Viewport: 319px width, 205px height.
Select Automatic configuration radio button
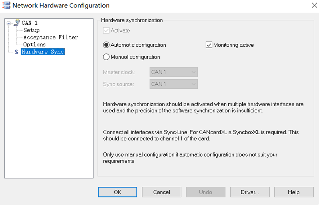(x=106, y=45)
